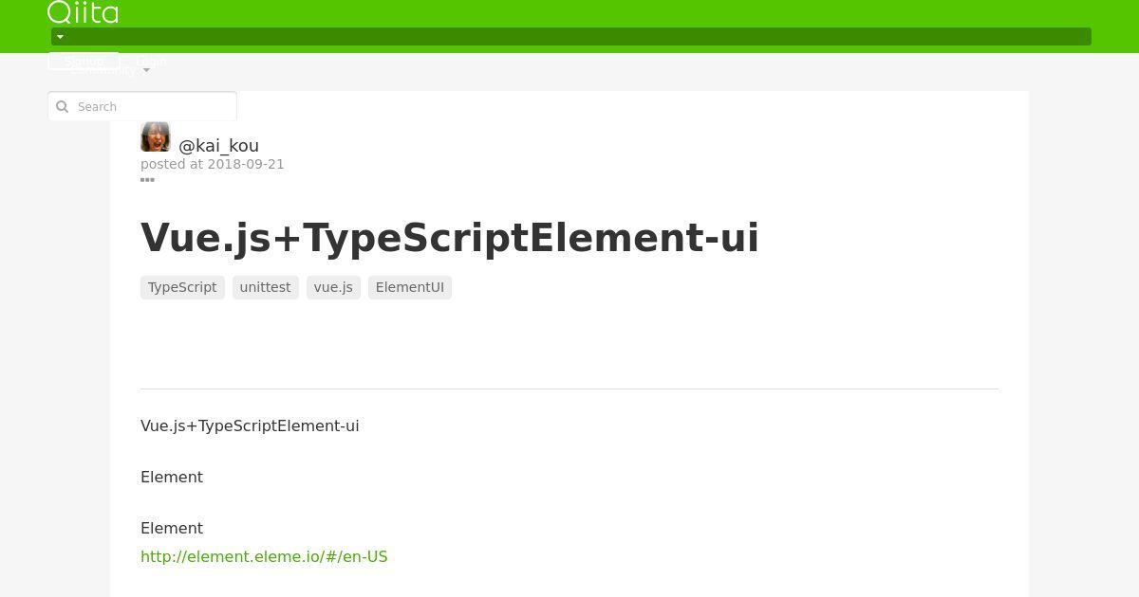Select the unittest tag
1139x597 pixels.
click(266, 287)
